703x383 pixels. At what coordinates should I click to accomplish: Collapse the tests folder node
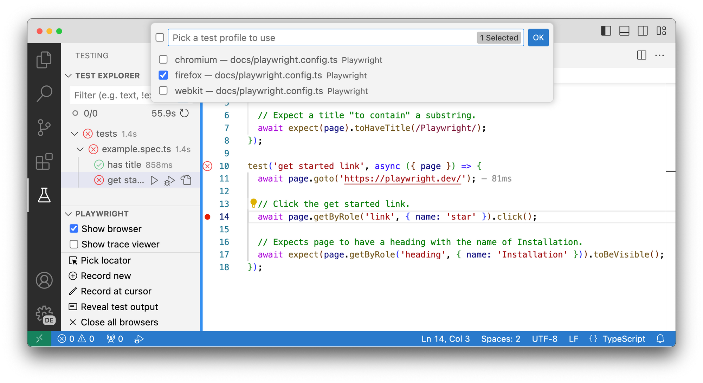click(75, 134)
